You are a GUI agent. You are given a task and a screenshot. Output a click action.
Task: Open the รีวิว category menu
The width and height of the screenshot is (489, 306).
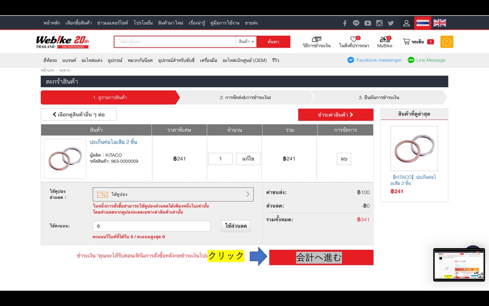[275, 60]
